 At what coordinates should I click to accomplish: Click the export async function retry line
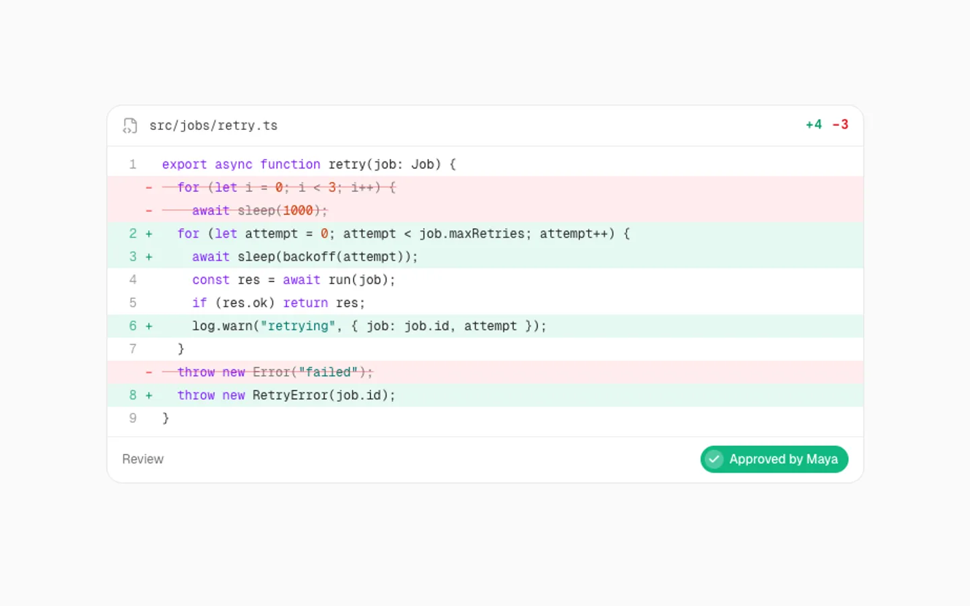coord(485,164)
